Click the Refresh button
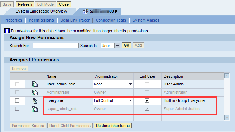This screenshot has height=132, width=235. click(x=25, y=4)
